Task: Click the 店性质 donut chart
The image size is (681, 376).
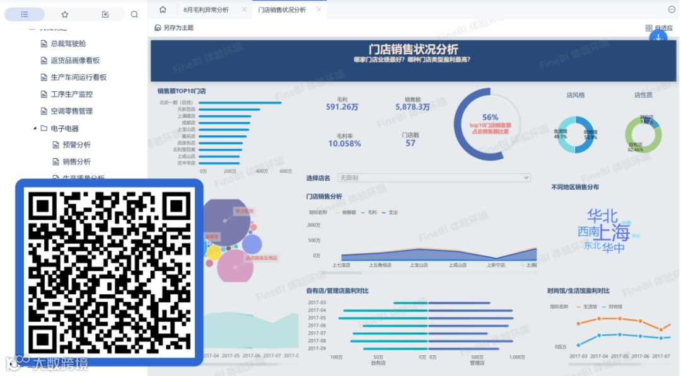Action: click(x=643, y=134)
